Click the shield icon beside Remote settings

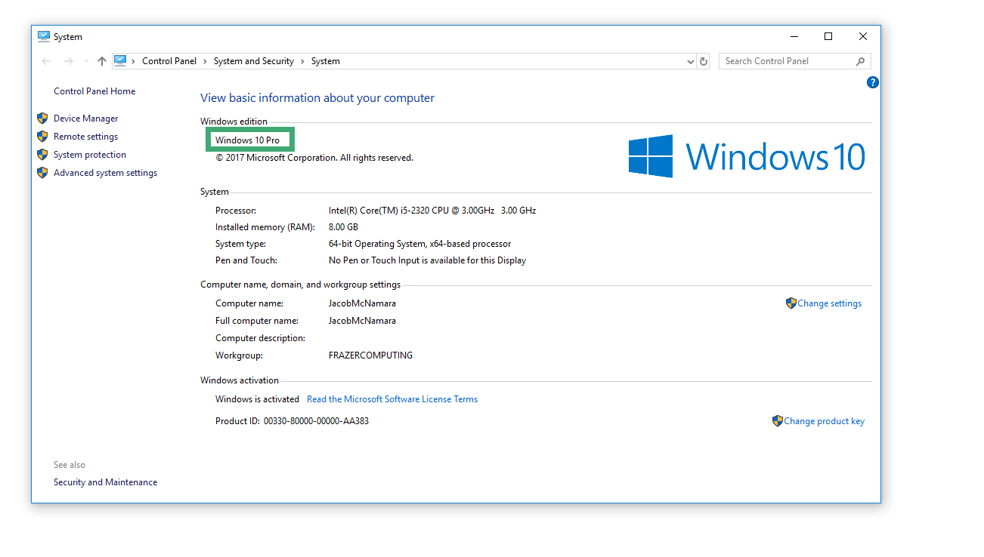[42, 137]
